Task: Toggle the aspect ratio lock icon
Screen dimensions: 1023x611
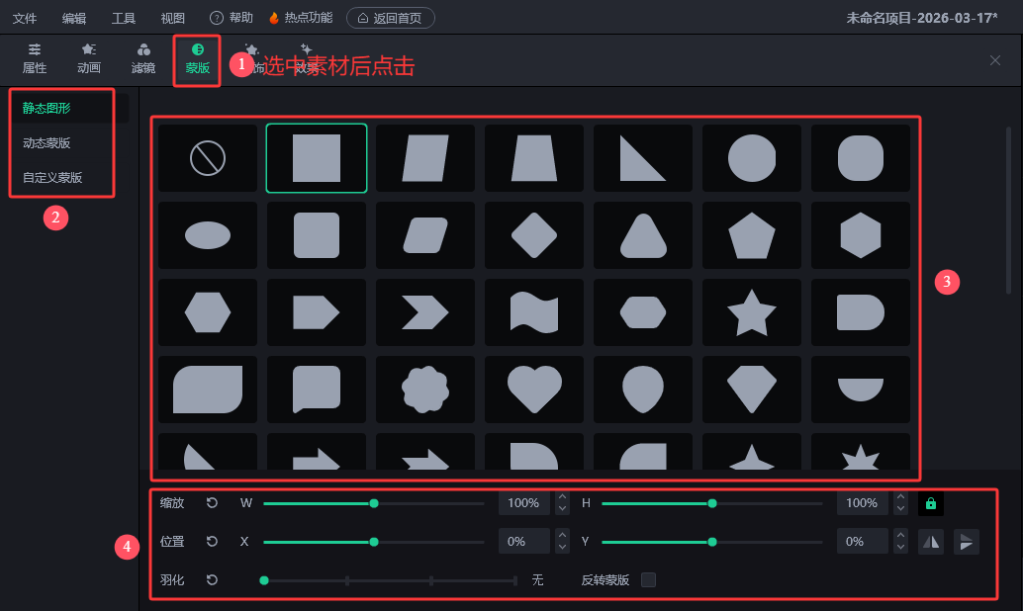Action: 930,503
